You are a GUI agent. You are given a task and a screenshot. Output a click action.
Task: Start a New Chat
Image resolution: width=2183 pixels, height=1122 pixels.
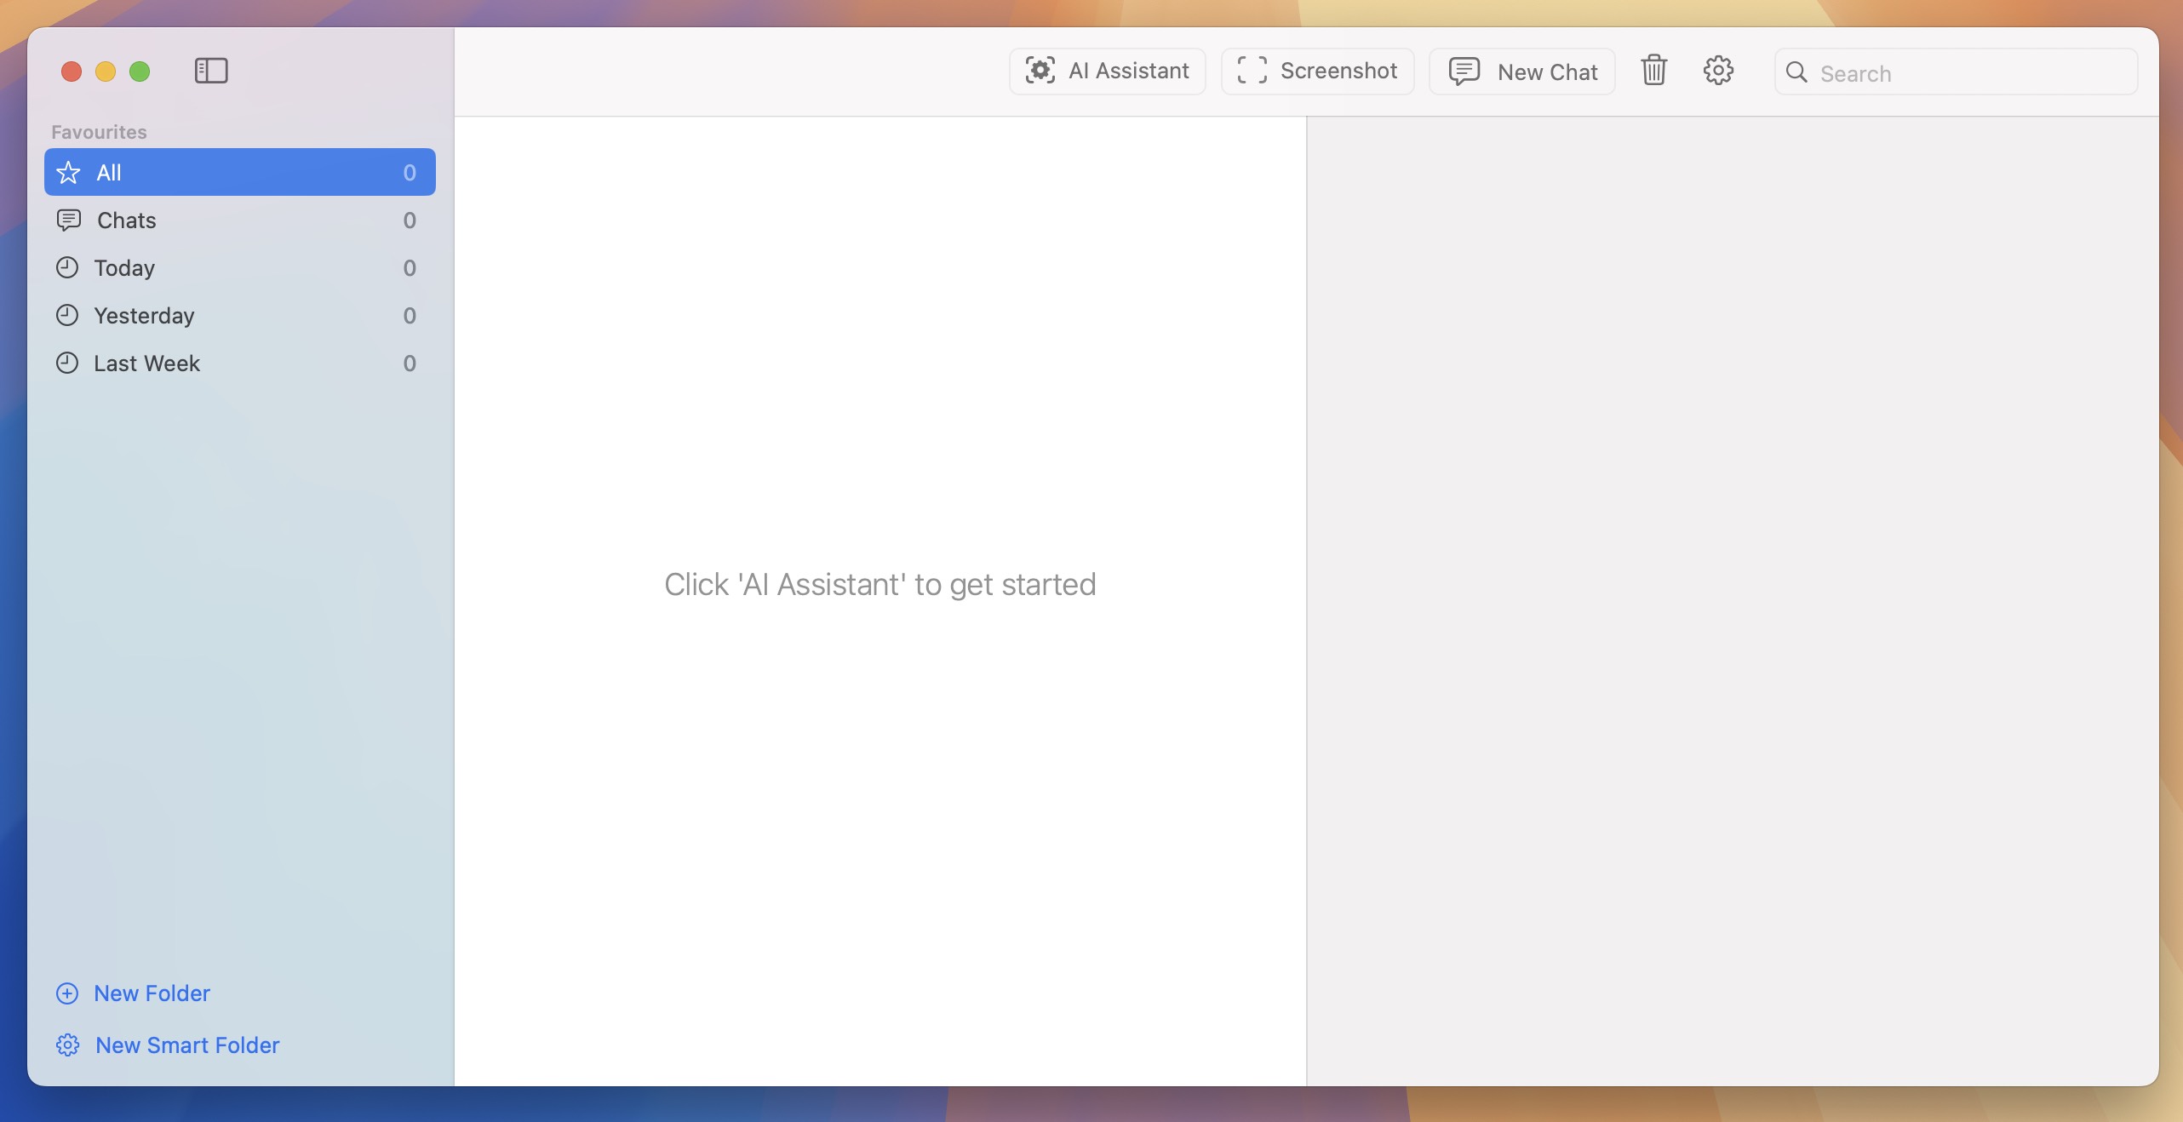point(1521,72)
